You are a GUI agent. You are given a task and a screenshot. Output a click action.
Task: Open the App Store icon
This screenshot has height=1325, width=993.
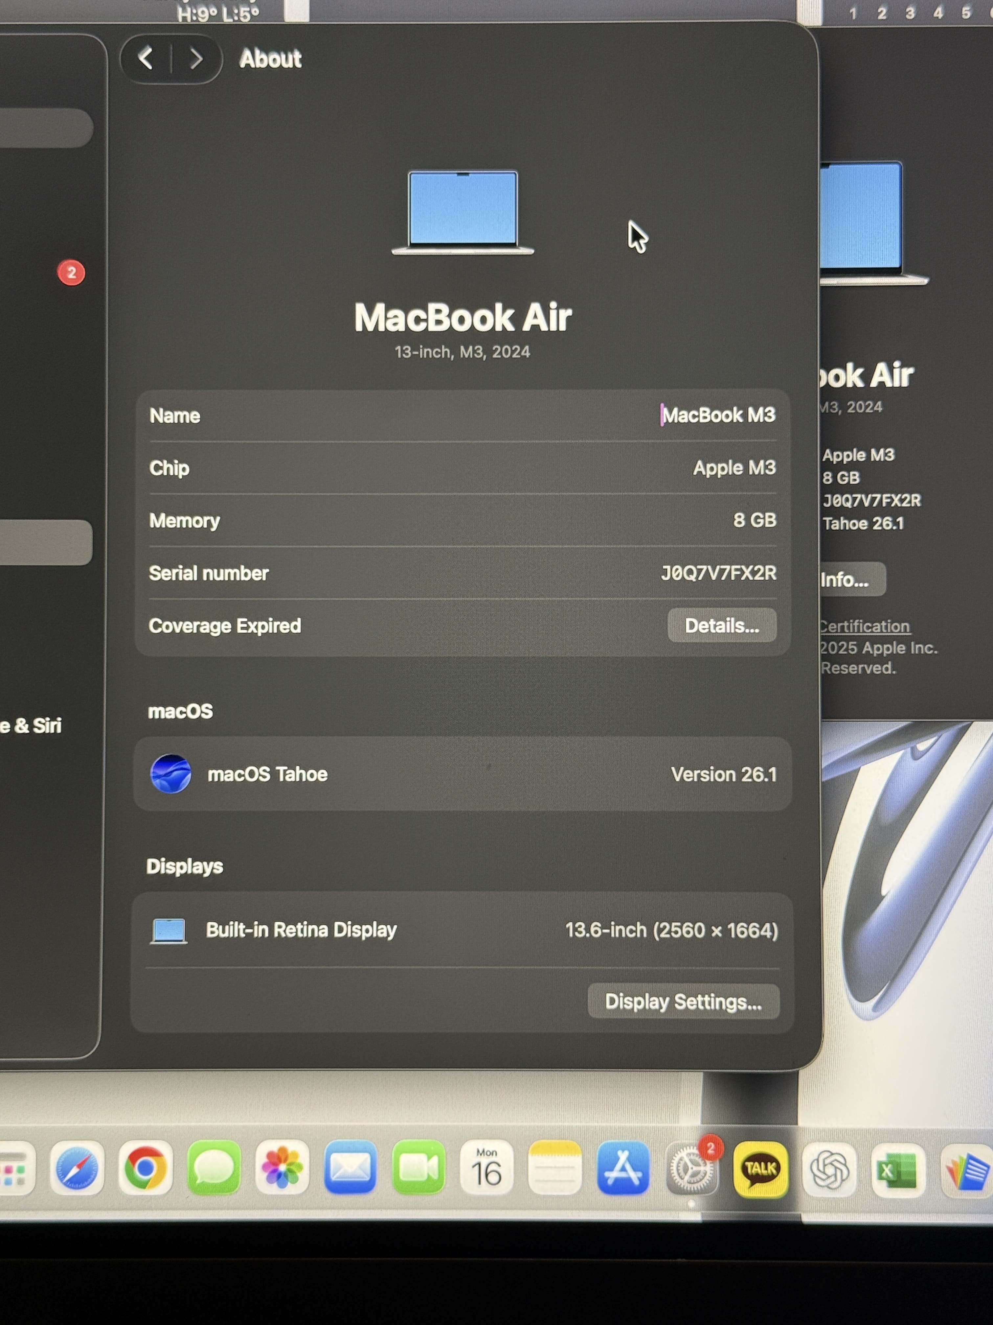click(x=623, y=1168)
